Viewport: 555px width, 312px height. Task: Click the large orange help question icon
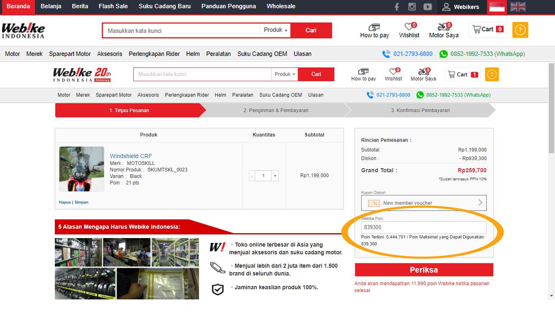tap(520, 30)
